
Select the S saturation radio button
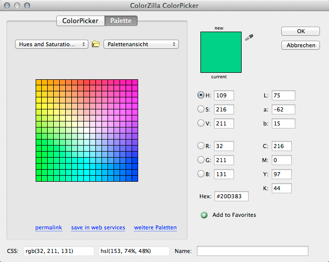pos(202,109)
